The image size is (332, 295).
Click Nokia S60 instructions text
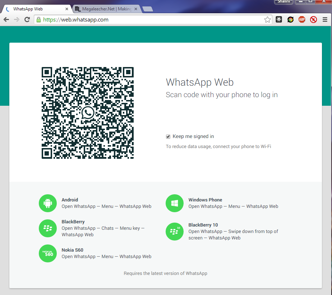106,257
